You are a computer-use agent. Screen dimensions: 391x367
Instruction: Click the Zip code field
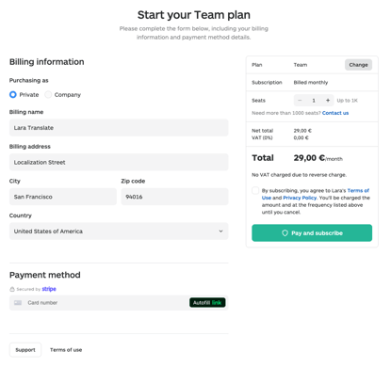click(x=174, y=197)
